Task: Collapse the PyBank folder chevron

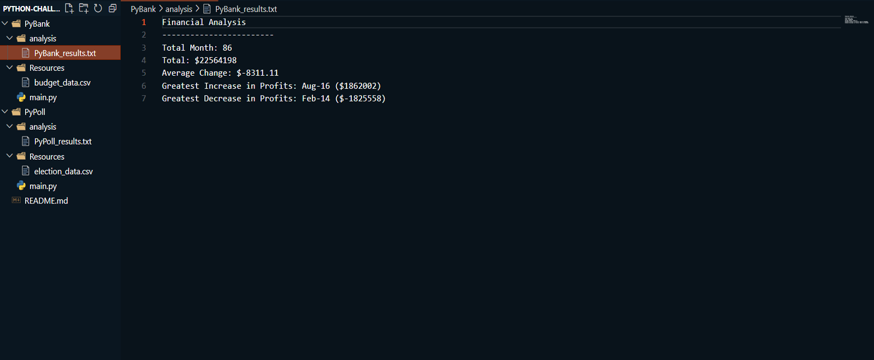Action: tap(5, 23)
